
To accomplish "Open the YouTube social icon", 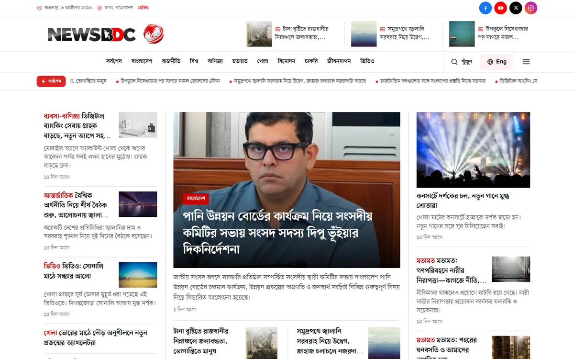I will 500,8.
